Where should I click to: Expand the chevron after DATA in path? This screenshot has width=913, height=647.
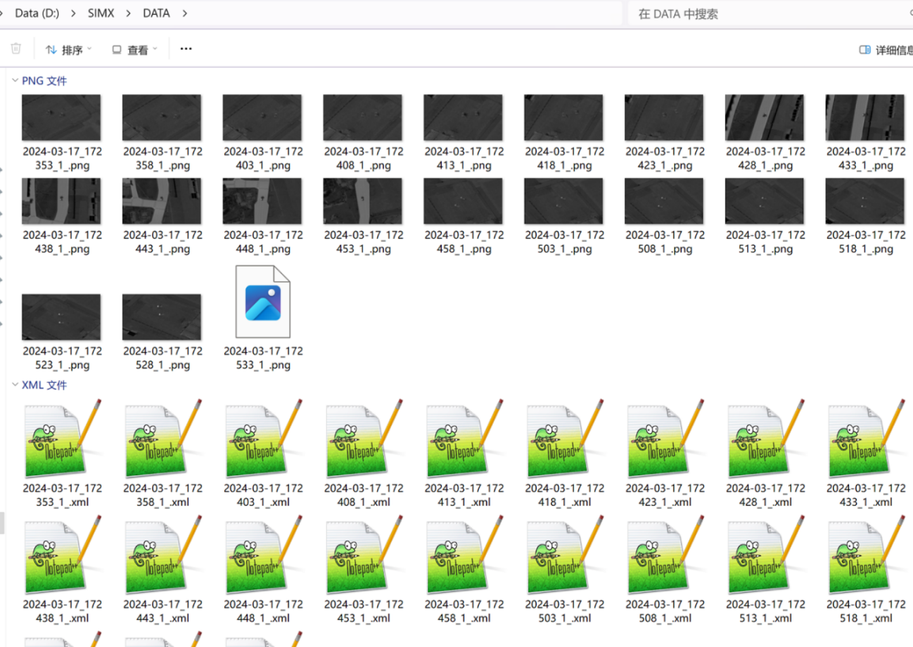185,13
